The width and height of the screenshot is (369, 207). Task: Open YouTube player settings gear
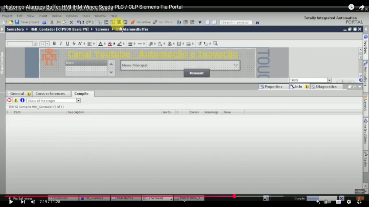pyautogui.click(x=349, y=202)
